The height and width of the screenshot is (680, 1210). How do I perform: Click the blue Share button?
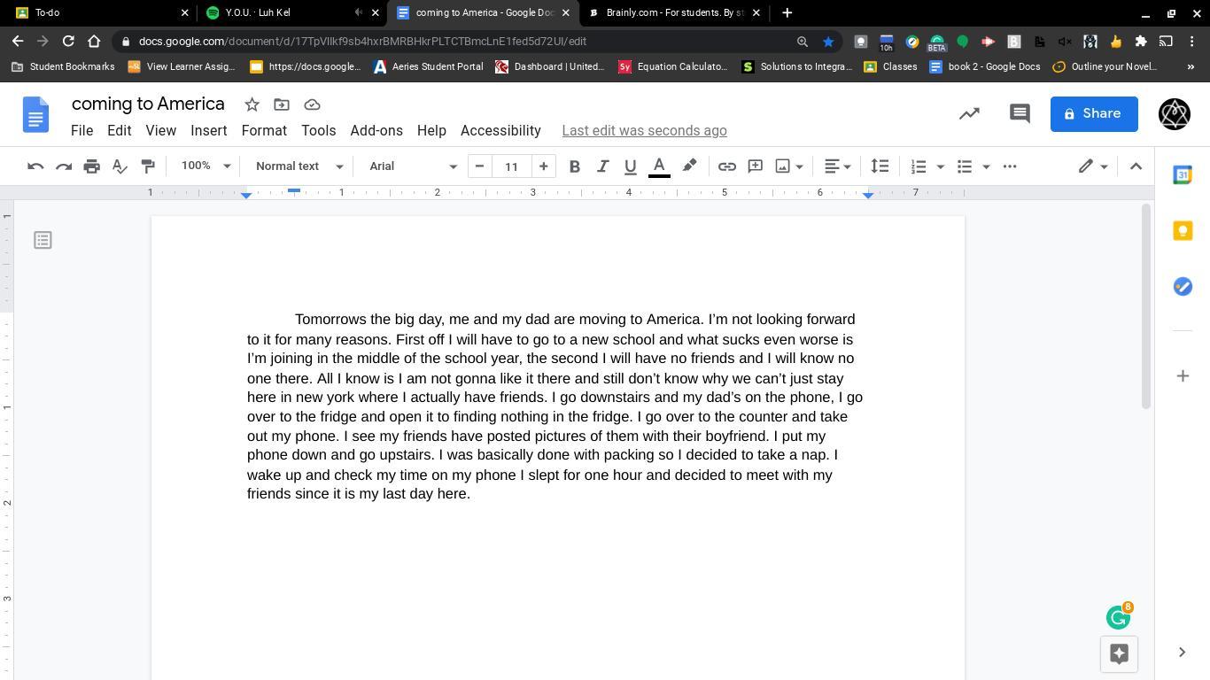[x=1094, y=113]
